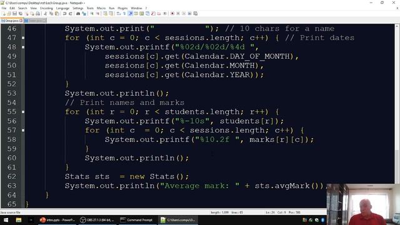Toggle Show All Characters

tap(124, 14)
